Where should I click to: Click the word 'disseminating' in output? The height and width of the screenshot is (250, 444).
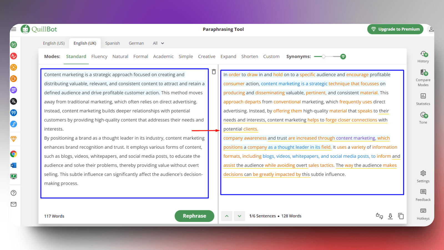click(x=270, y=93)
